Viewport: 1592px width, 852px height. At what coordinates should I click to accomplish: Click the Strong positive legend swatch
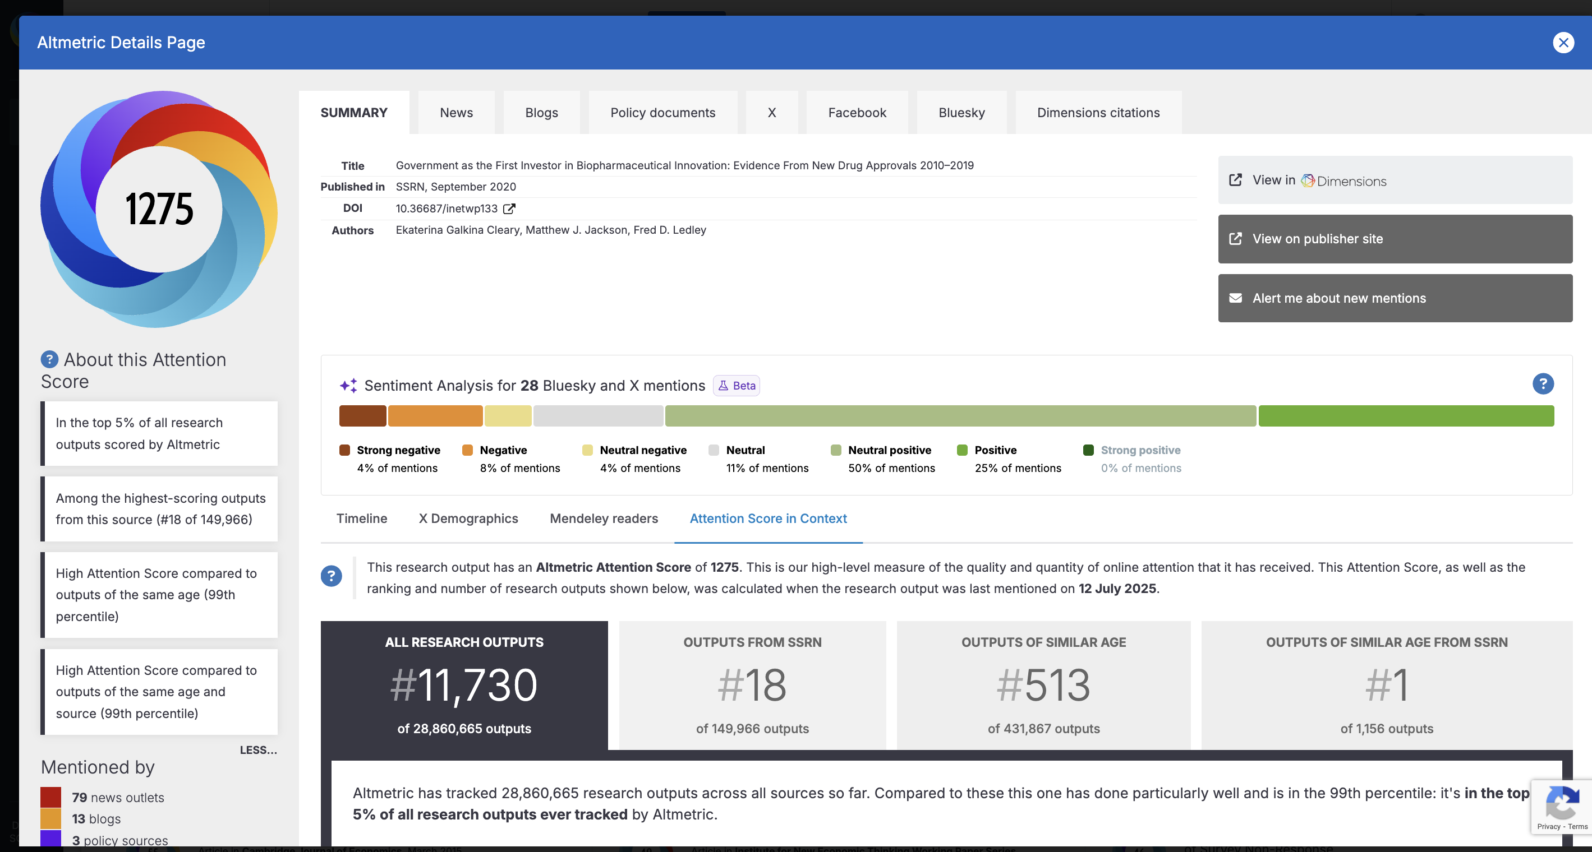coord(1088,450)
